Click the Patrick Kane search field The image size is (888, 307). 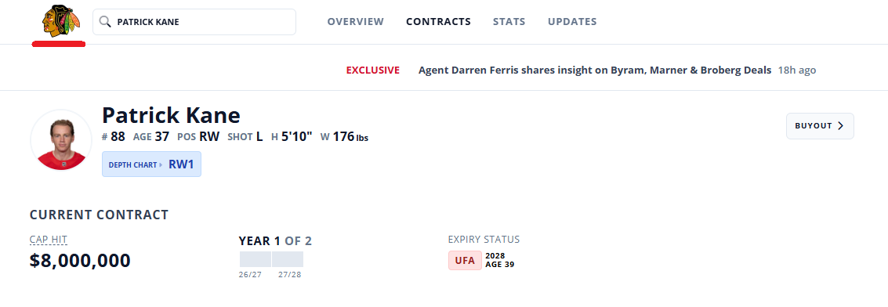(x=194, y=22)
